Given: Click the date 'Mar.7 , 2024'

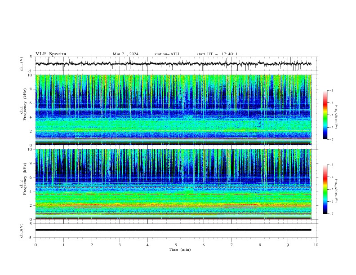Looking at the screenshot, I should (125, 54).
